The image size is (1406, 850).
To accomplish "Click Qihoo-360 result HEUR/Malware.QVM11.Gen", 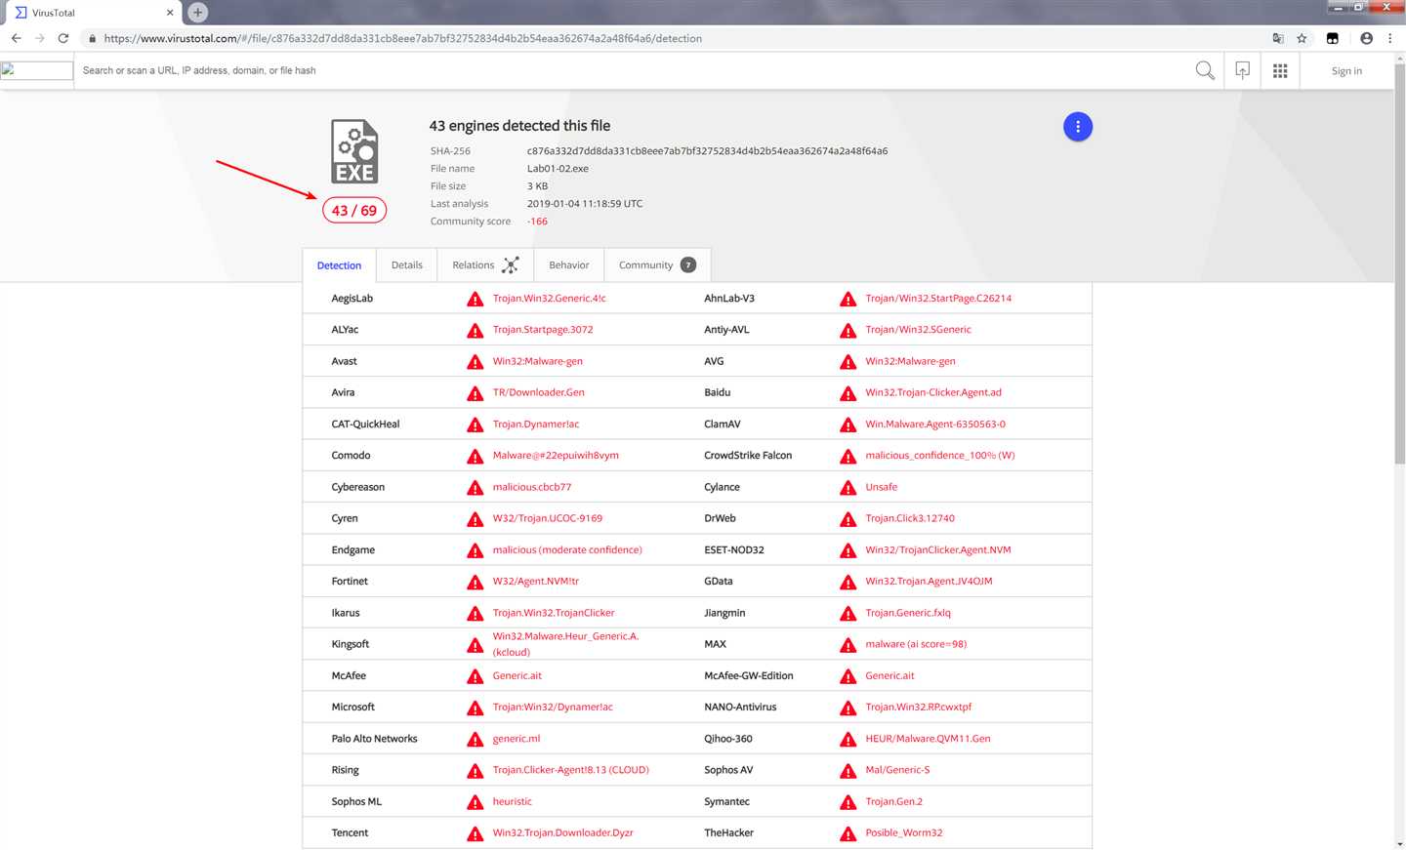I will pos(928,739).
